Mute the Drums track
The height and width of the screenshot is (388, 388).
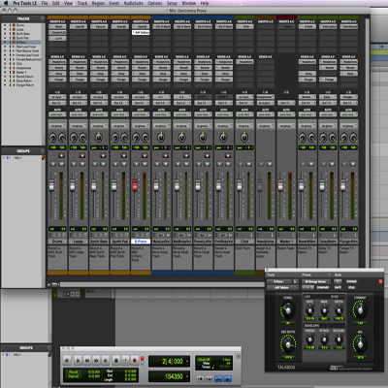pyautogui.click(x=61, y=164)
